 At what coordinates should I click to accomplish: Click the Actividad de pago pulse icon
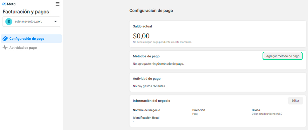click(x=5, y=48)
